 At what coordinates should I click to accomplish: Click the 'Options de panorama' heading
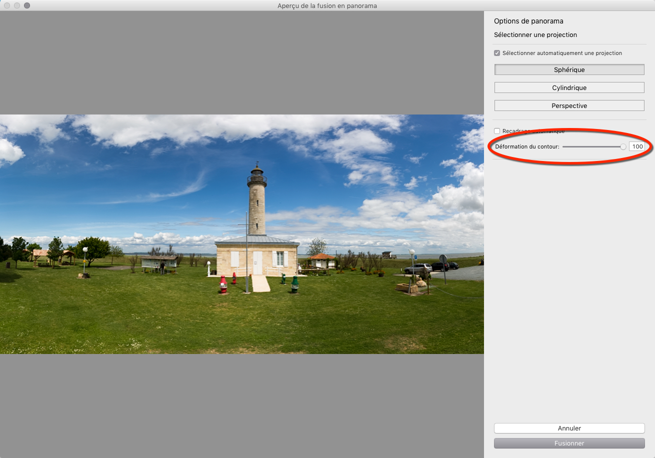[x=528, y=21]
